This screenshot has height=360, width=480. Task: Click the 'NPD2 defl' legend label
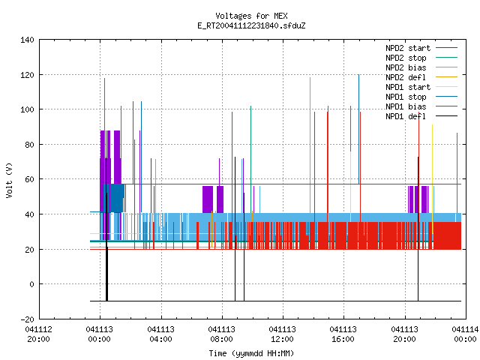click(406, 77)
